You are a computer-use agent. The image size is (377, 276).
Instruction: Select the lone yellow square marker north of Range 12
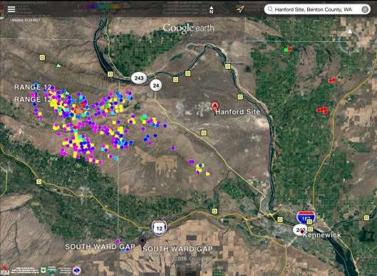click(x=42, y=58)
